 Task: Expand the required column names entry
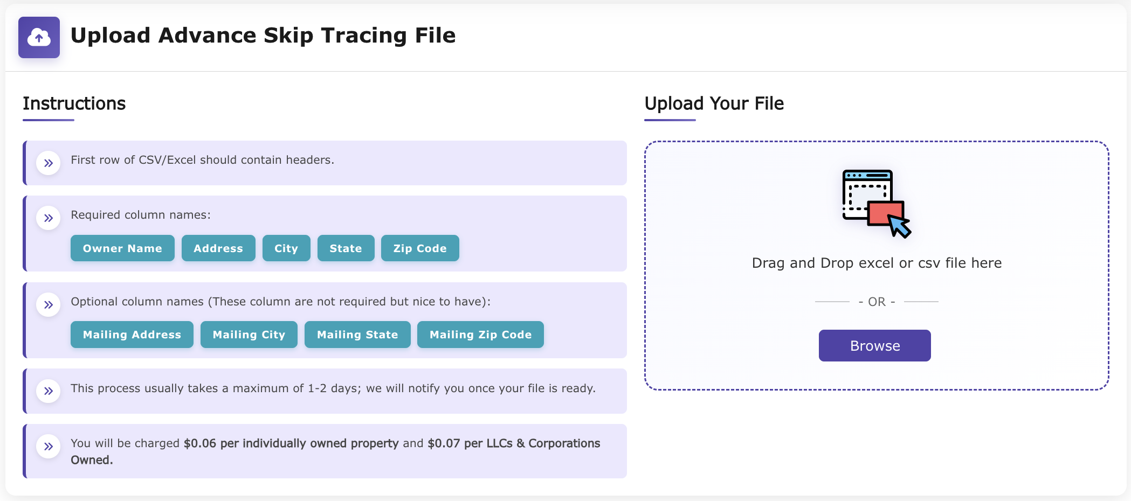click(140, 214)
